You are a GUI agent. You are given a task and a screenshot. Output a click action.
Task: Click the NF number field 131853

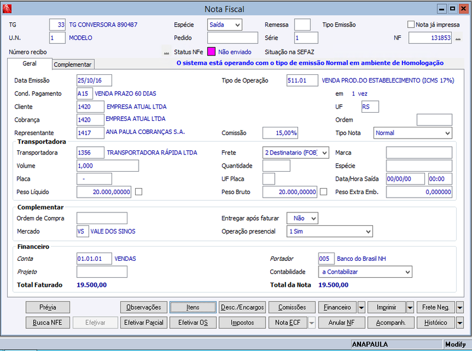pyautogui.click(x=430, y=38)
